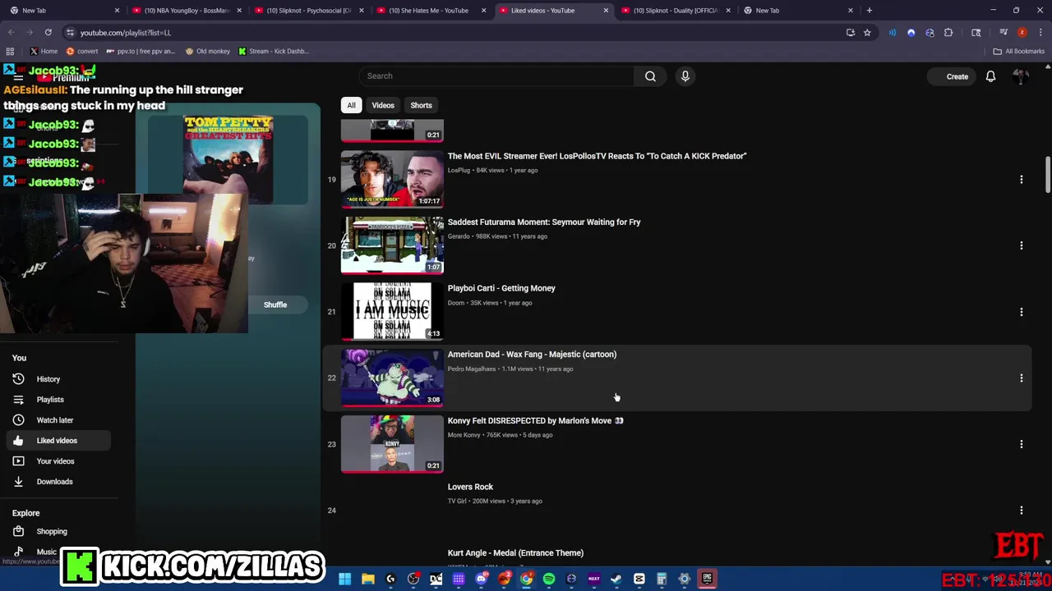
Task: Open options menu for Saddest Futurama Moment
Action: coord(1021,245)
